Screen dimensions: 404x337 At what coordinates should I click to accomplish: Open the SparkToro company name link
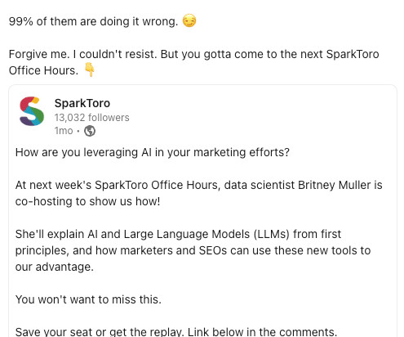[x=82, y=103]
